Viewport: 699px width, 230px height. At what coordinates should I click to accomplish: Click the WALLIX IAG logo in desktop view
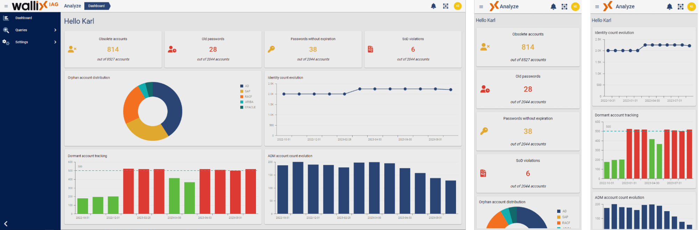tap(35, 6)
